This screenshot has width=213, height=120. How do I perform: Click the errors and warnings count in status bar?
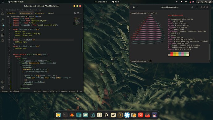tap(16, 91)
